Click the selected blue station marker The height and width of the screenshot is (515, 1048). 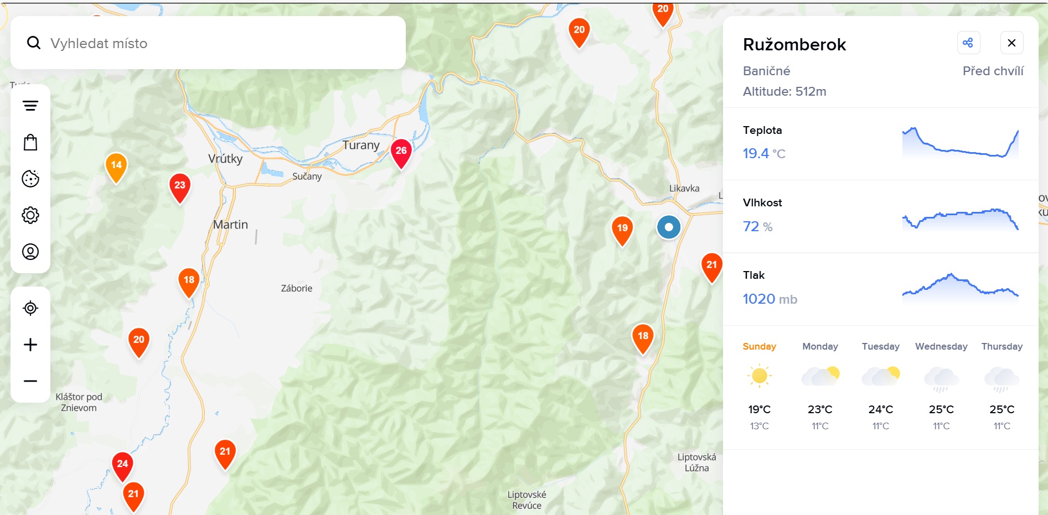coord(669,227)
